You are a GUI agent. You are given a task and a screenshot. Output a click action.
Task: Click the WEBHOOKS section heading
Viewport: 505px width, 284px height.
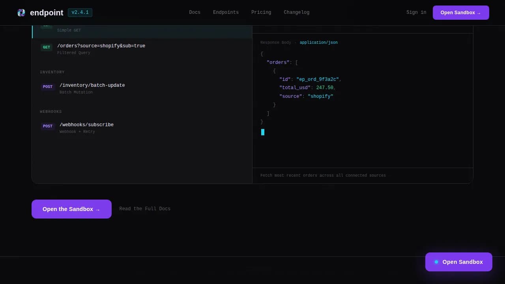tap(51, 112)
